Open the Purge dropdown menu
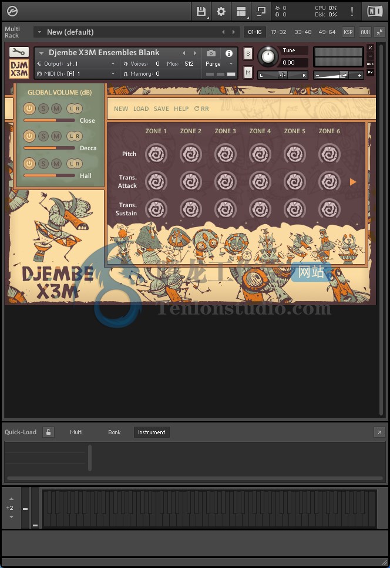The image size is (390, 568). 219,64
